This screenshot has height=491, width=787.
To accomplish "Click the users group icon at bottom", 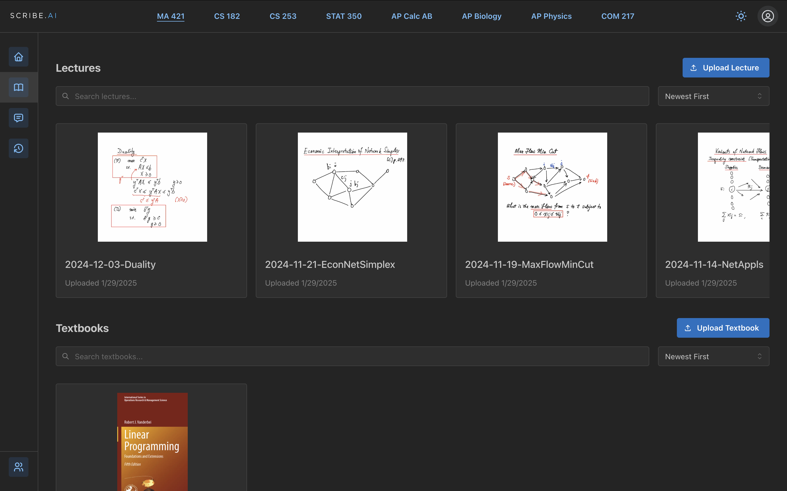I will 19,467.
